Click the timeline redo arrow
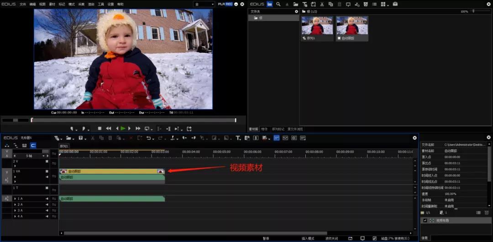493x242 pixels. coord(161,138)
